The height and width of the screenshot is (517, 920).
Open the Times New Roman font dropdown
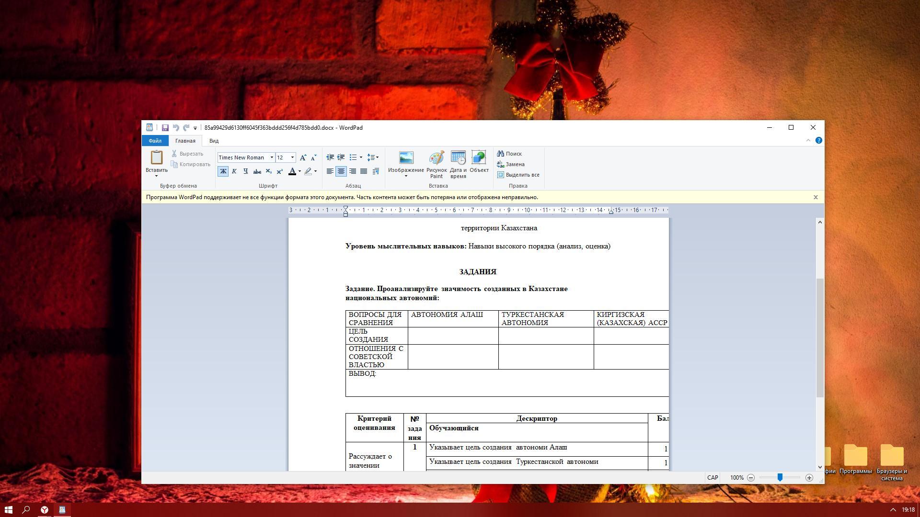tap(272, 157)
